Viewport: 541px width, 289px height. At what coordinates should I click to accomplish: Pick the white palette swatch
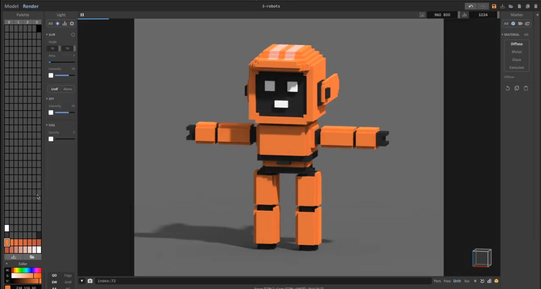click(7, 228)
